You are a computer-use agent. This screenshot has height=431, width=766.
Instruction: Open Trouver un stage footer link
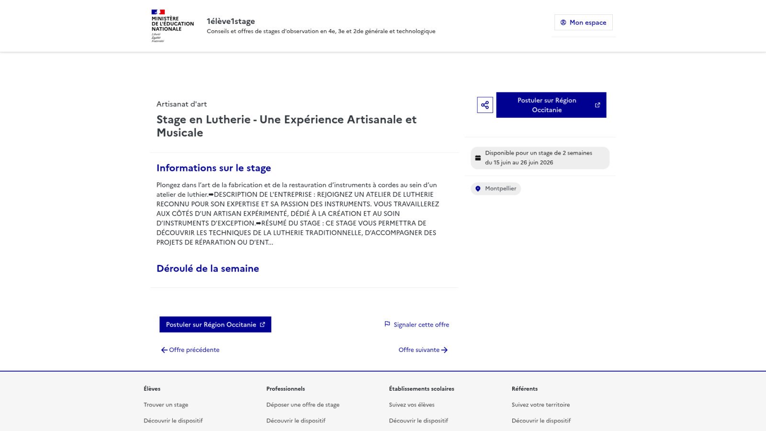click(166, 405)
